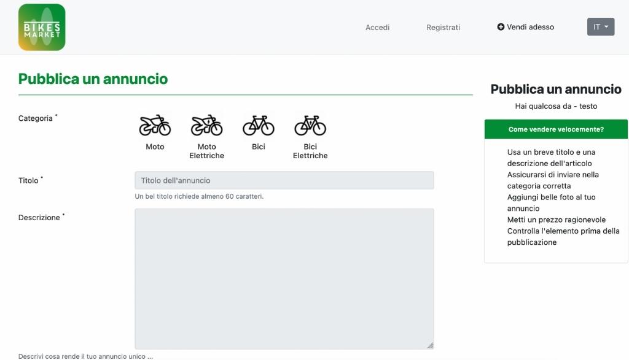629x360 pixels.
Task: Click the Categoria field label
Action: click(36, 118)
